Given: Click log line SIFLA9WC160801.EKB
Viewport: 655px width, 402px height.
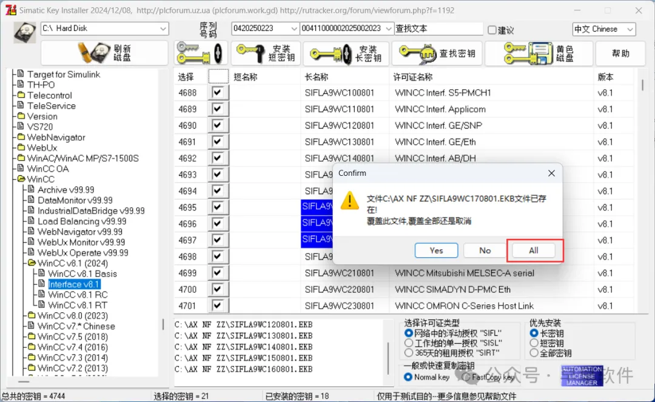Looking at the screenshot, I should coord(243,369).
